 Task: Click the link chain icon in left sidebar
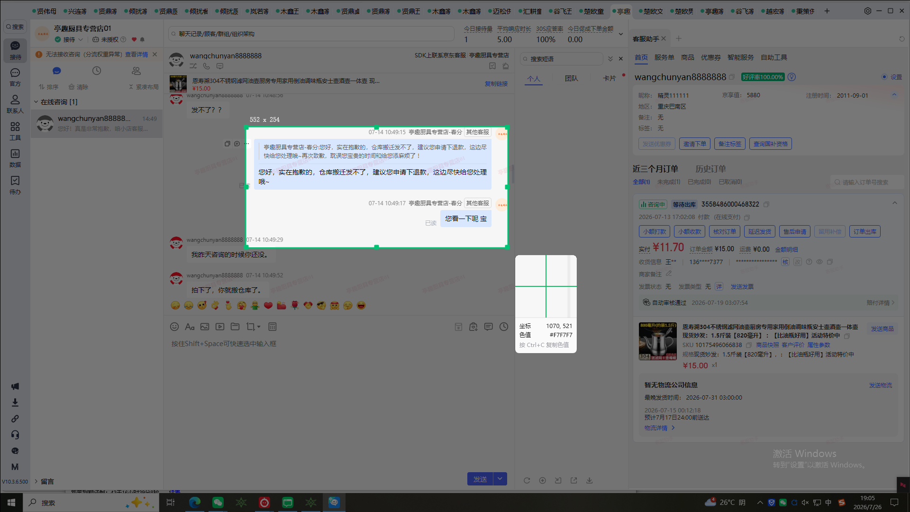pyautogui.click(x=15, y=419)
